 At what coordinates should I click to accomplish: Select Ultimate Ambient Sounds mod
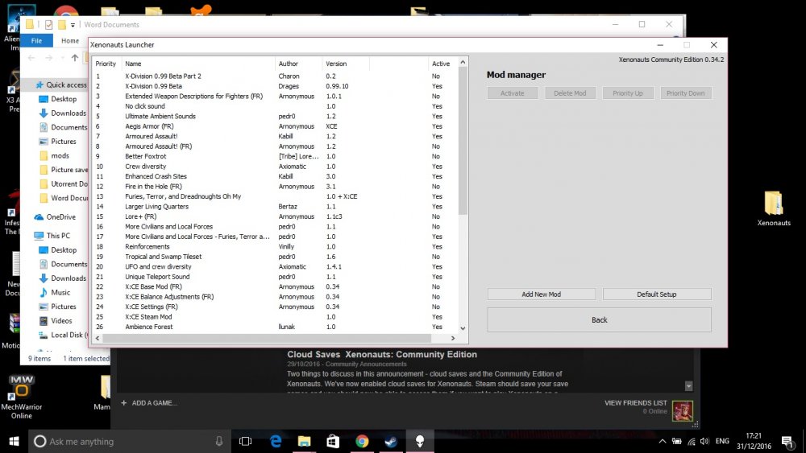275,117
